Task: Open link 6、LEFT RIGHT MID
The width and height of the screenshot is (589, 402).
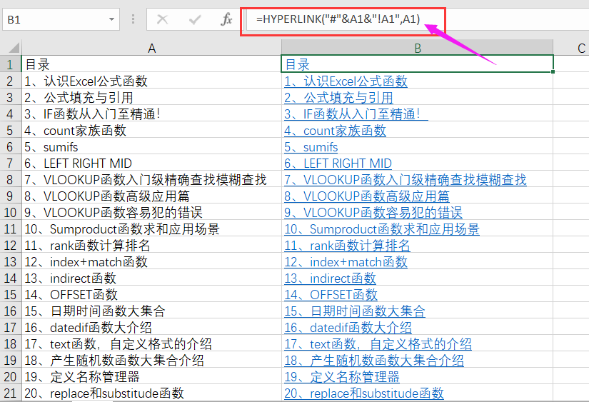Action: [x=338, y=163]
